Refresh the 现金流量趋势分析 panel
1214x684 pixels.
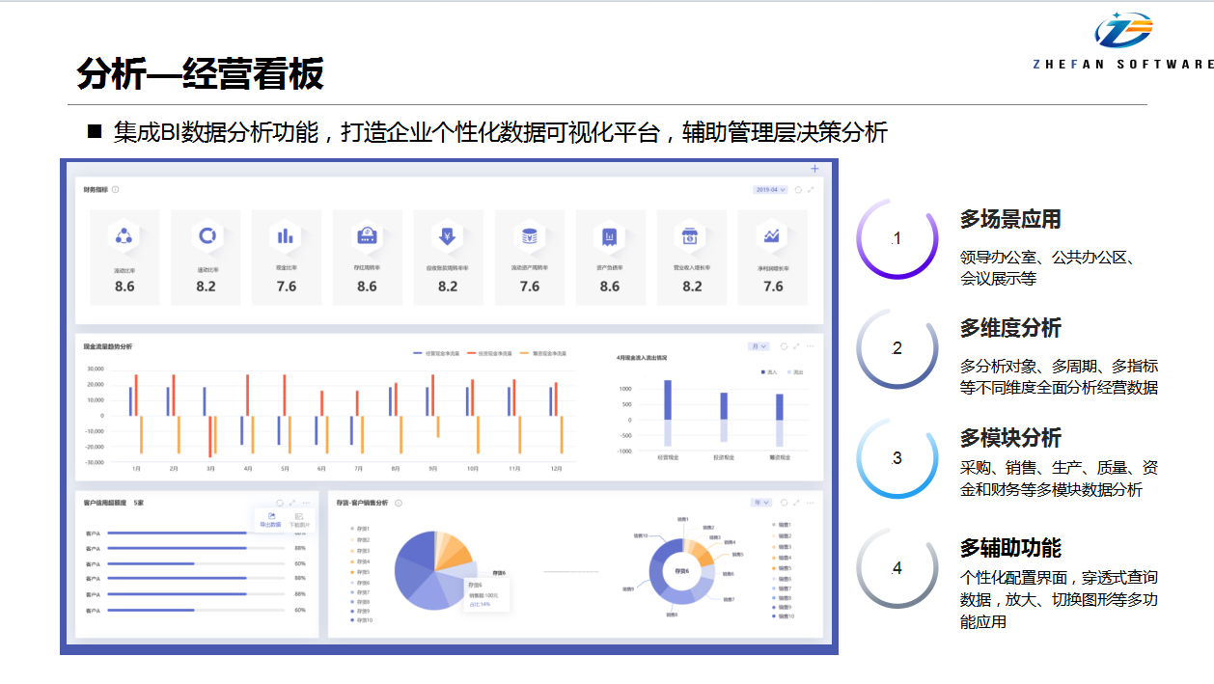784,346
